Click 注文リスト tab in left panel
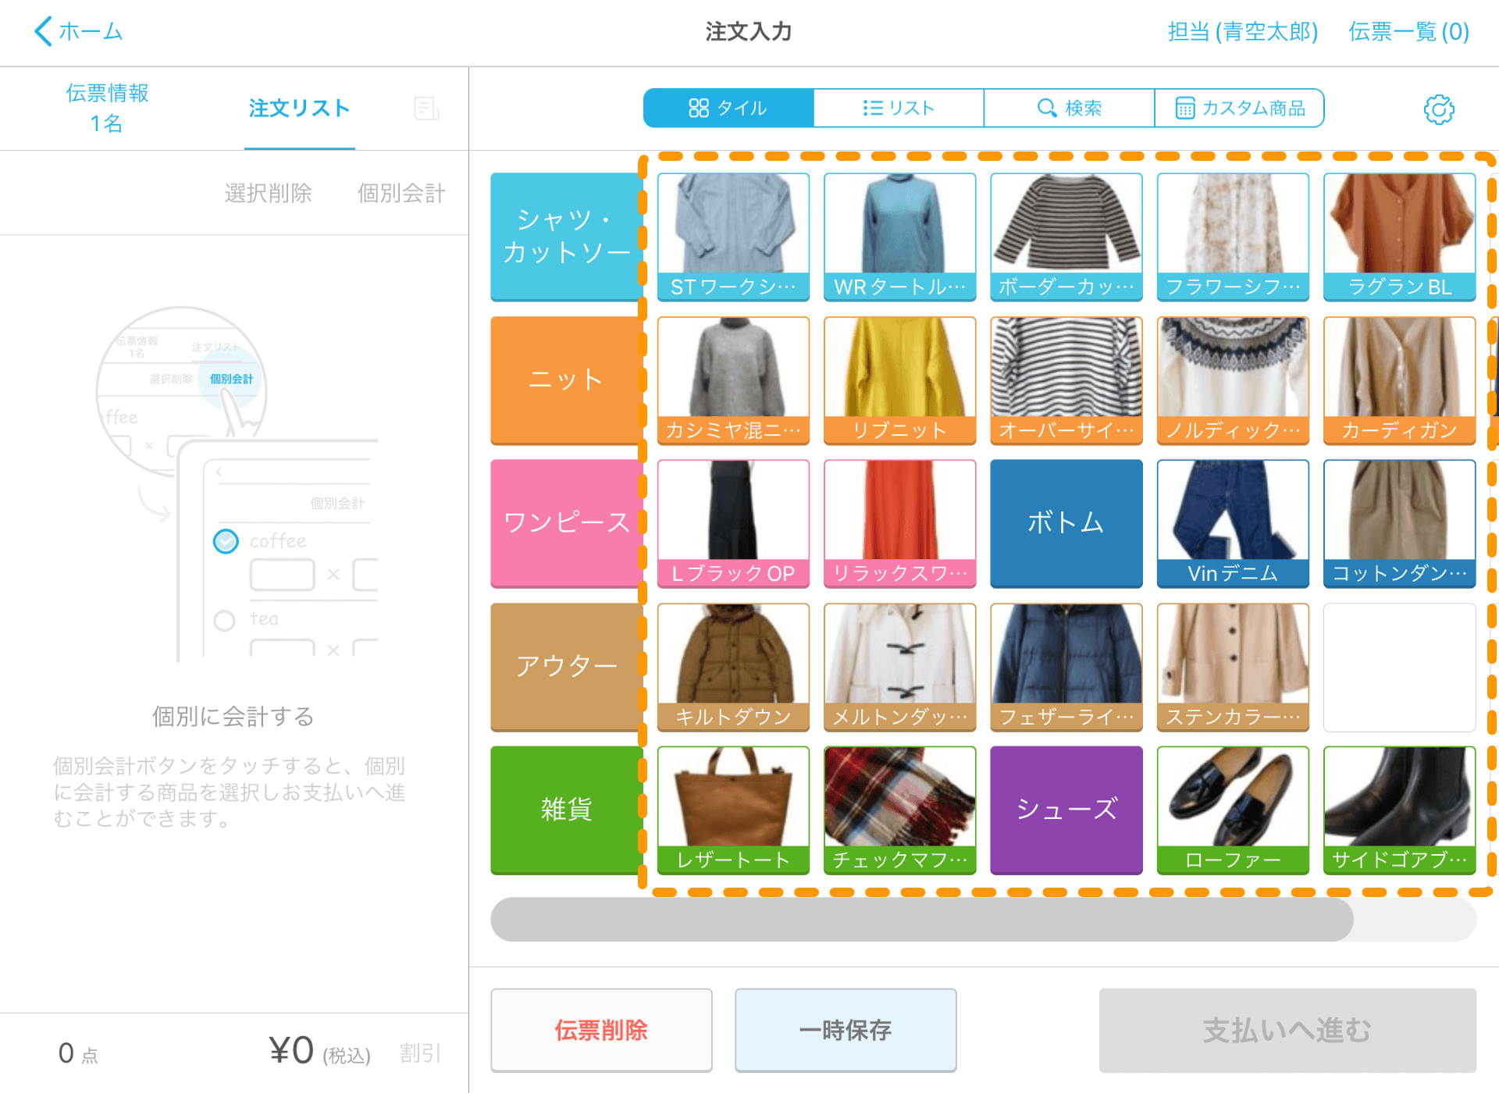The width and height of the screenshot is (1499, 1093). click(x=299, y=109)
